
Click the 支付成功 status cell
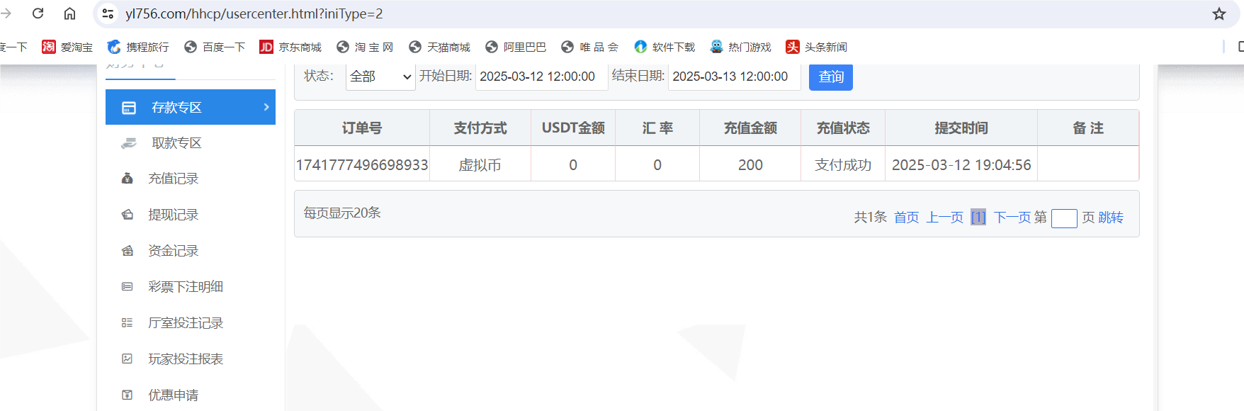(843, 165)
